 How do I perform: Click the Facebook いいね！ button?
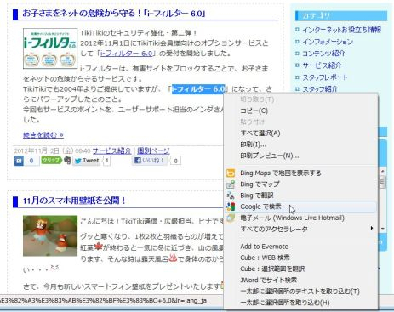pyautogui.click(x=149, y=161)
